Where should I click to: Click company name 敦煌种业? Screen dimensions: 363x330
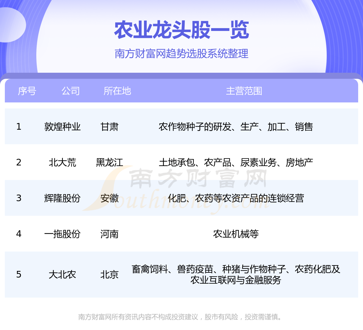click(x=62, y=127)
